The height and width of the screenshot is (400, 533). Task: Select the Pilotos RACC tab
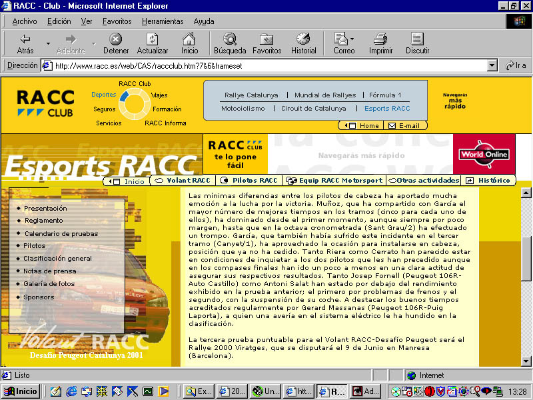pyautogui.click(x=249, y=180)
